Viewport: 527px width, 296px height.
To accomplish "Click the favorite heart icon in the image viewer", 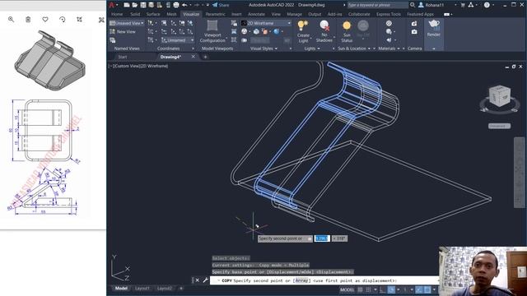I will [x=45, y=20].
